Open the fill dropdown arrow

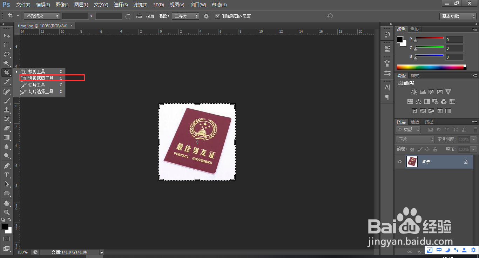point(474,149)
